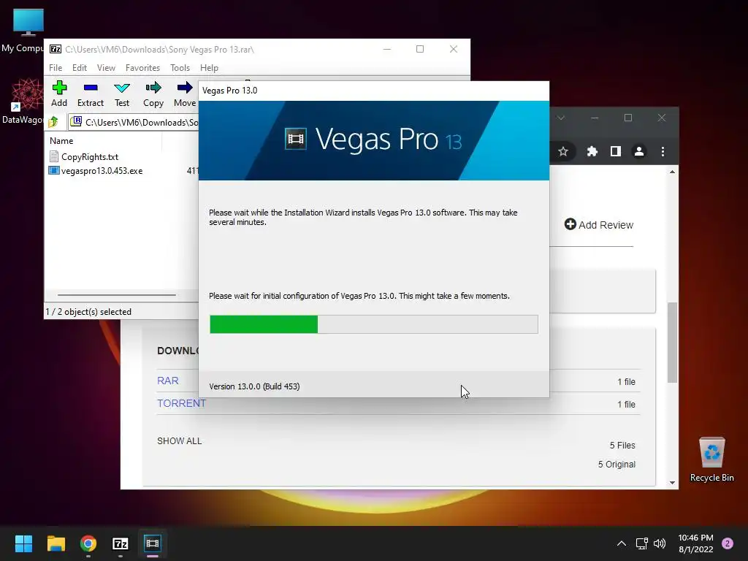Show hidden icons in the system tray
Screen dimensions: 748x561
621,543
